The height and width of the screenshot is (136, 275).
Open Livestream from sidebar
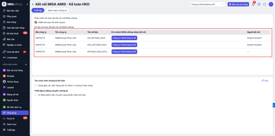pos(12,58)
